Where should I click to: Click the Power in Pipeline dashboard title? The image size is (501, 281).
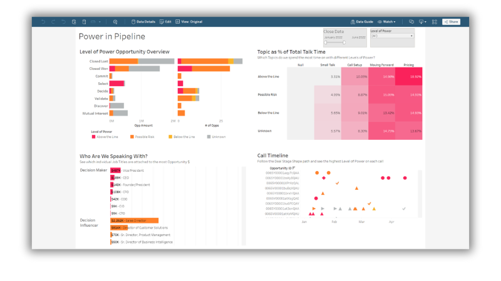(112, 36)
